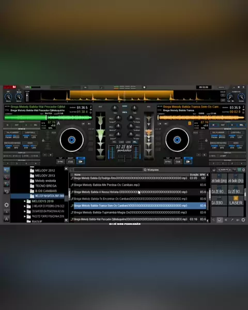Expand the O MELHOR DO FISIDRO folder arrow
Image resolution: width=248 pixels, height=310 pixels.
pyautogui.click(x=25, y=206)
